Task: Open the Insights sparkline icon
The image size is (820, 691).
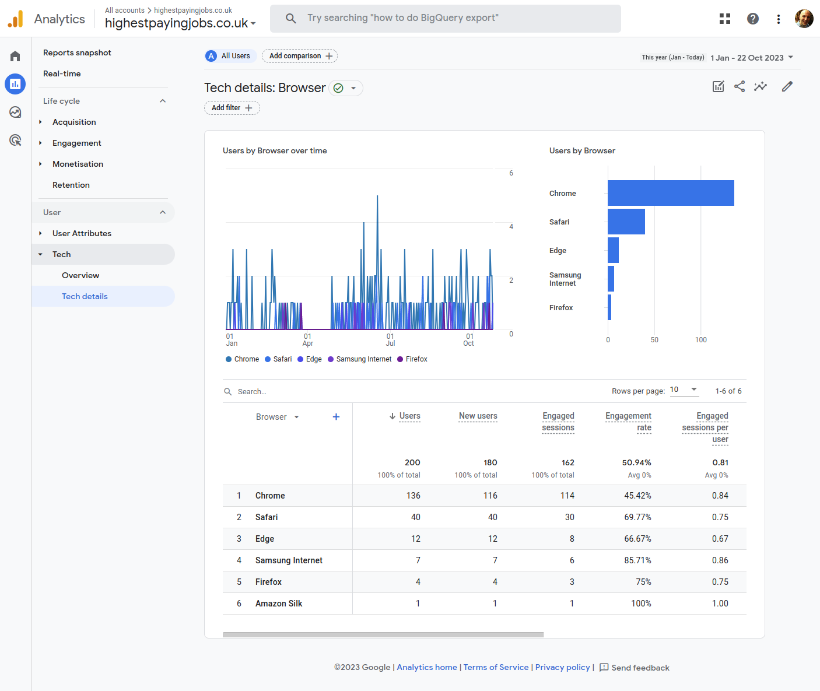Action: [761, 86]
